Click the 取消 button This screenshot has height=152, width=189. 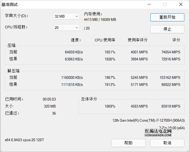[167, 143]
